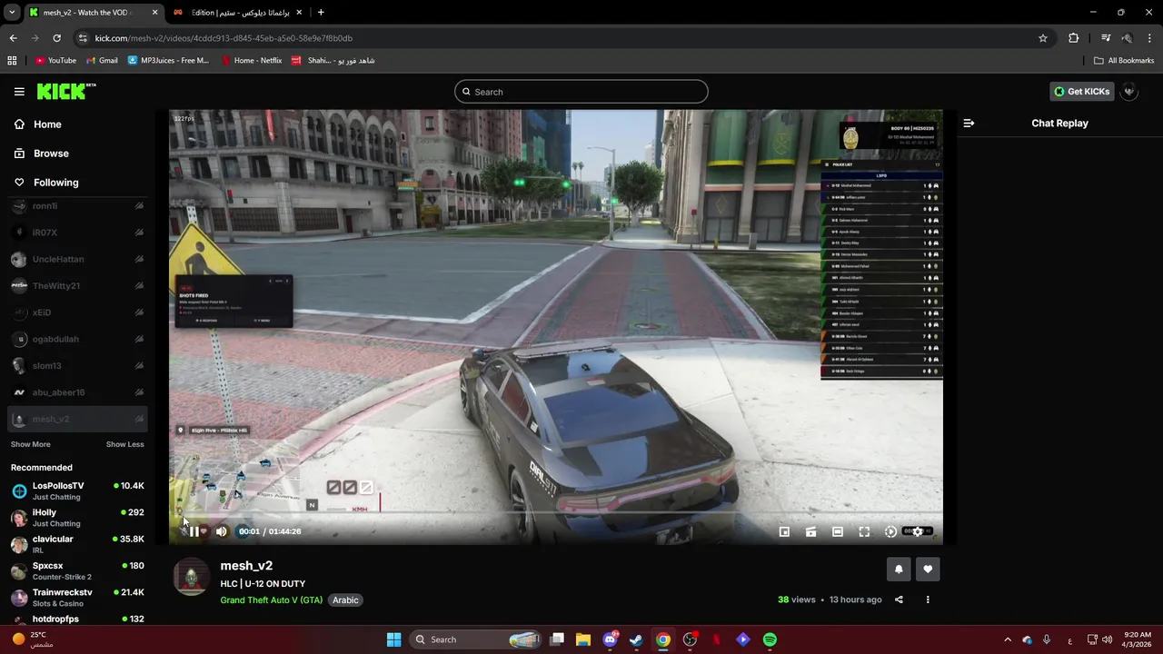
Task: Follow channel with the heart button
Action: click(x=928, y=570)
